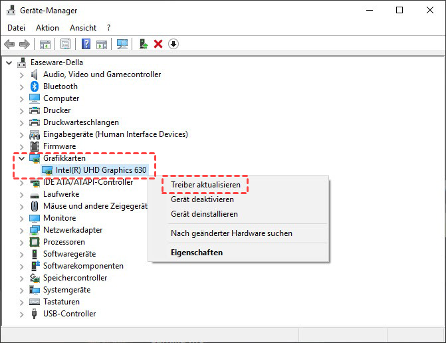The image size is (446, 343).
Task: Scan for hardware changes monitor icon
Action: click(x=122, y=44)
